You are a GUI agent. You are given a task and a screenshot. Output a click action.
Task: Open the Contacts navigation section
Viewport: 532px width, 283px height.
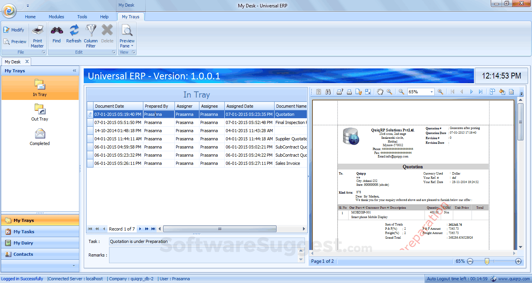point(23,254)
